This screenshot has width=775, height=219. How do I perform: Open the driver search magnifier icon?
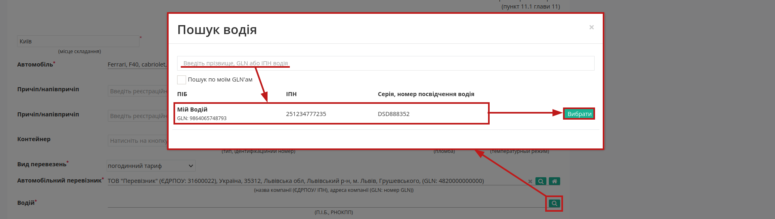coord(554,203)
